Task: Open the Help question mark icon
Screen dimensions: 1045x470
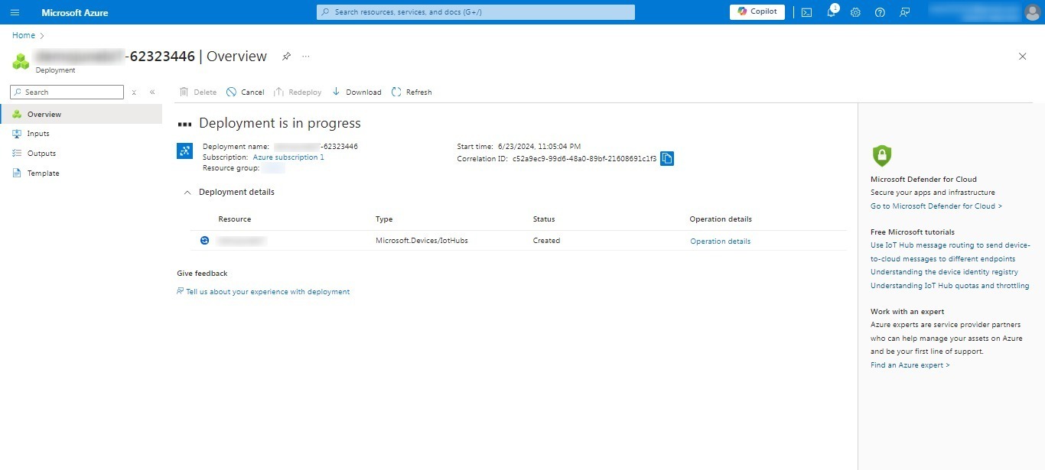Action: [880, 12]
